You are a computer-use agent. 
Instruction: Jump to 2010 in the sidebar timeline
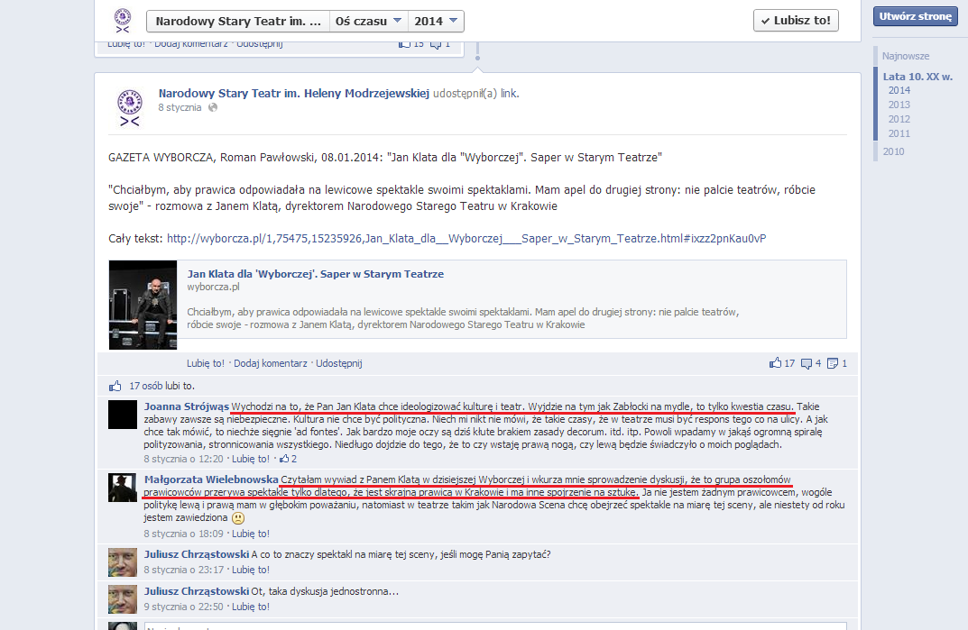pyautogui.click(x=893, y=151)
